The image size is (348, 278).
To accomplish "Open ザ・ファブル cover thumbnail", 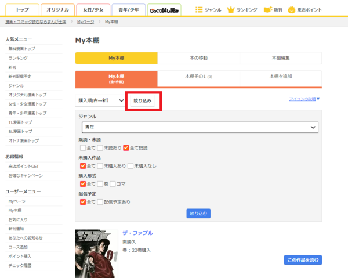I will 96,254.
